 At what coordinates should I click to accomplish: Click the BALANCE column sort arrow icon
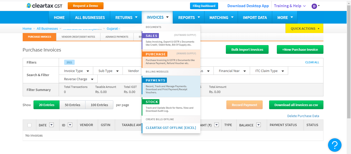pos(259,125)
